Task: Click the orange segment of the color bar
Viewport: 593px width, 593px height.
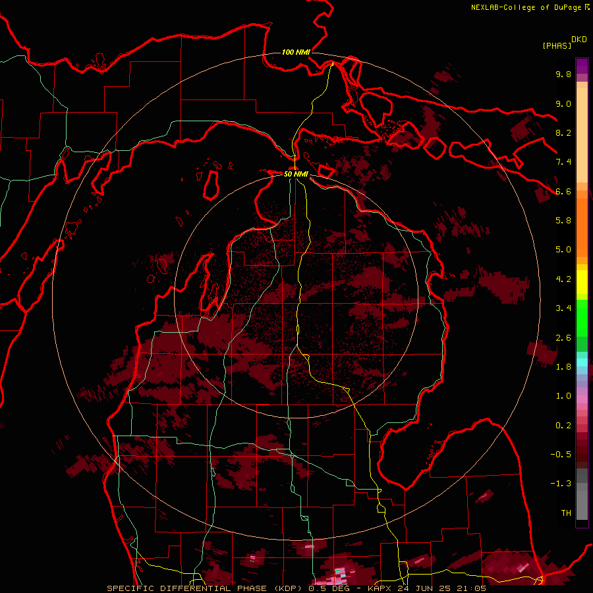Action: pyautogui.click(x=582, y=227)
